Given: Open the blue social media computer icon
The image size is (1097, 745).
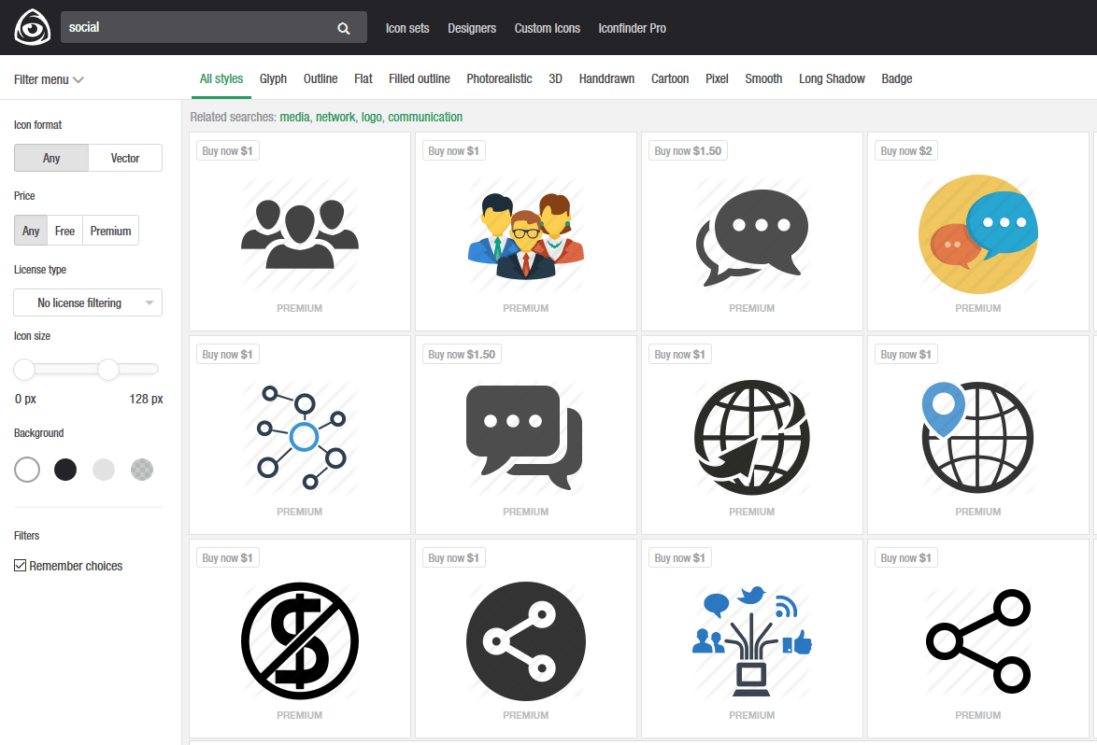Looking at the screenshot, I should pyautogui.click(x=752, y=640).
